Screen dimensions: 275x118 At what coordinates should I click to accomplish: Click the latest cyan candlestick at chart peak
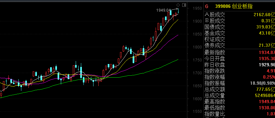pyautogui.click(x=179, y=11)
